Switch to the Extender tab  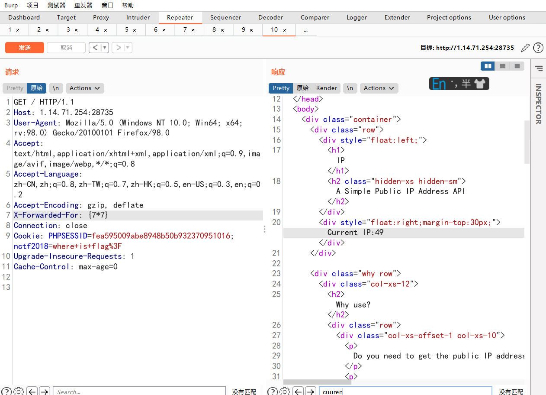click(x=397, y=17)
